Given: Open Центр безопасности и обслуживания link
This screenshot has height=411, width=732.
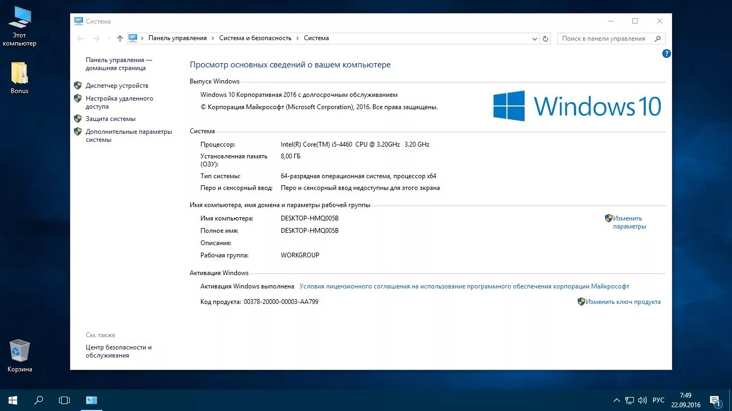Looking at the screenshot, I should [x=119, y=351].
